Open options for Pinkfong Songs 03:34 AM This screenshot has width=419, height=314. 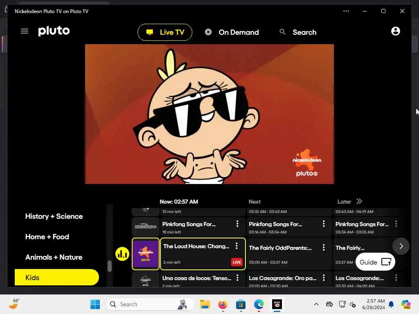pyautogui.click(x=396, y=224)
